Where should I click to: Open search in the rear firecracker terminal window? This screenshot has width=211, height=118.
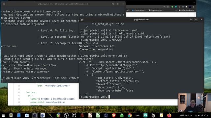pyautogui.click(x=113, y=4)
